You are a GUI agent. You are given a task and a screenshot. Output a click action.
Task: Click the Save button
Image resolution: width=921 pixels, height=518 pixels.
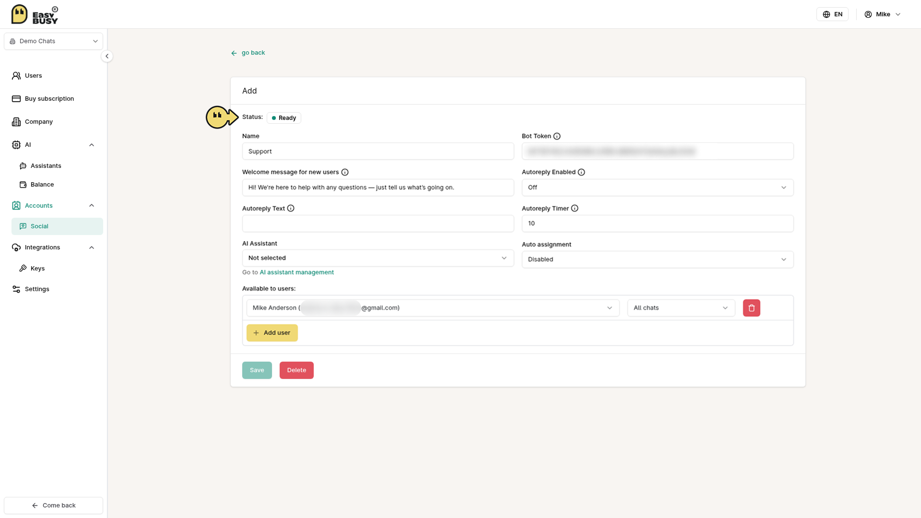(x=257, y=370)
